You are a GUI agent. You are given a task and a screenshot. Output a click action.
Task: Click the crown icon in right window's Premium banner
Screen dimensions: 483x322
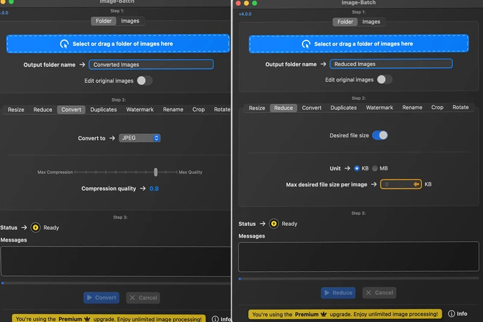tap(324, 314)
